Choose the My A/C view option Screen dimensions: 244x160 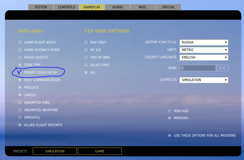point(86,50)
